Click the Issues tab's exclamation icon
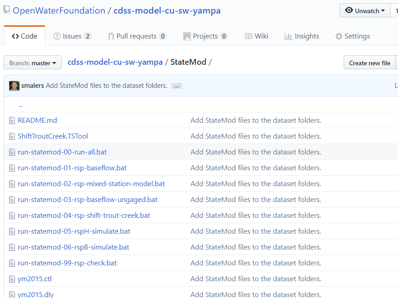Viewport: 398px width, 298px height. (x=57, y=36)
